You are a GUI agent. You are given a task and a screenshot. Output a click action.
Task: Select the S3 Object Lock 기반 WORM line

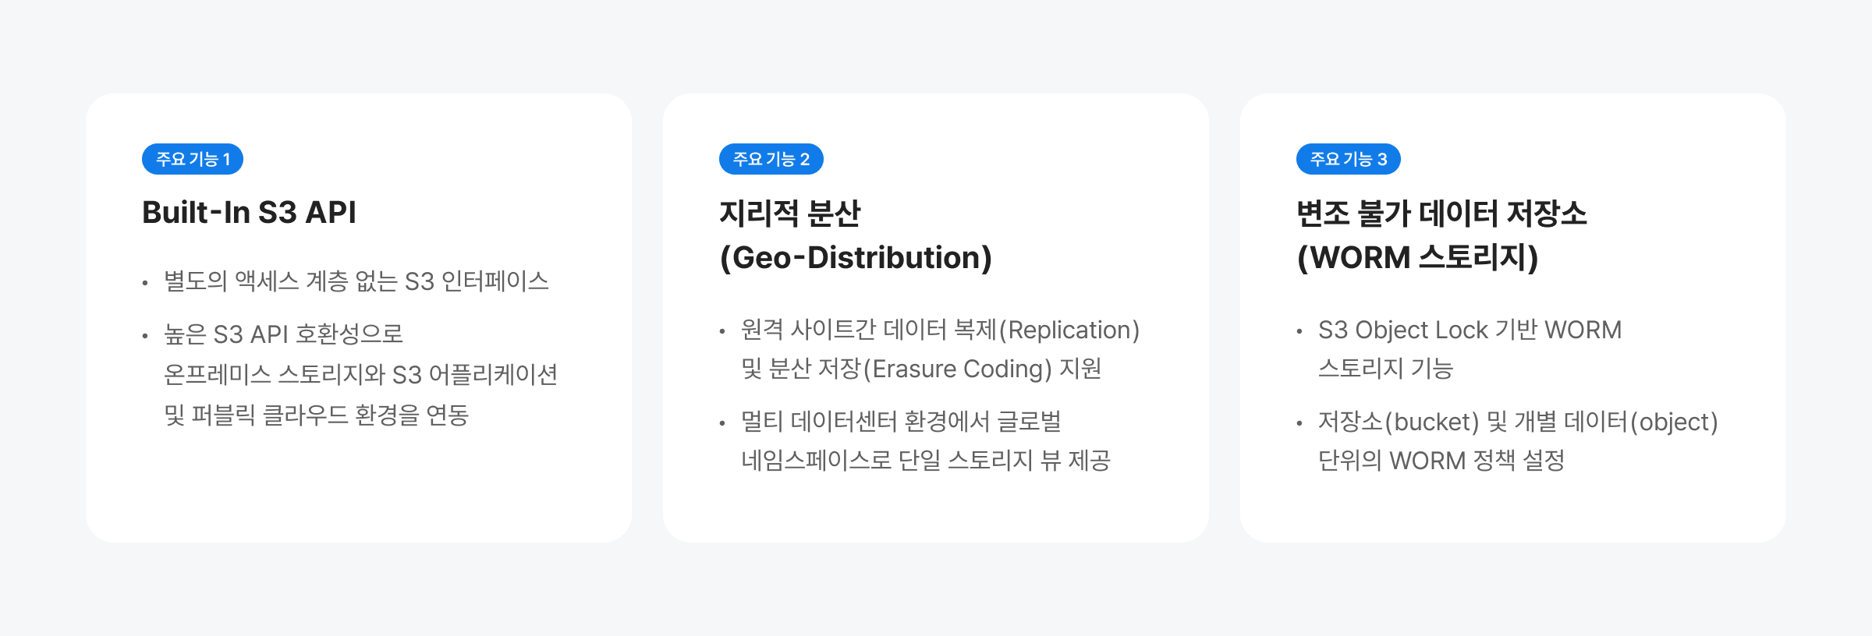click(x=1470, y=330)
